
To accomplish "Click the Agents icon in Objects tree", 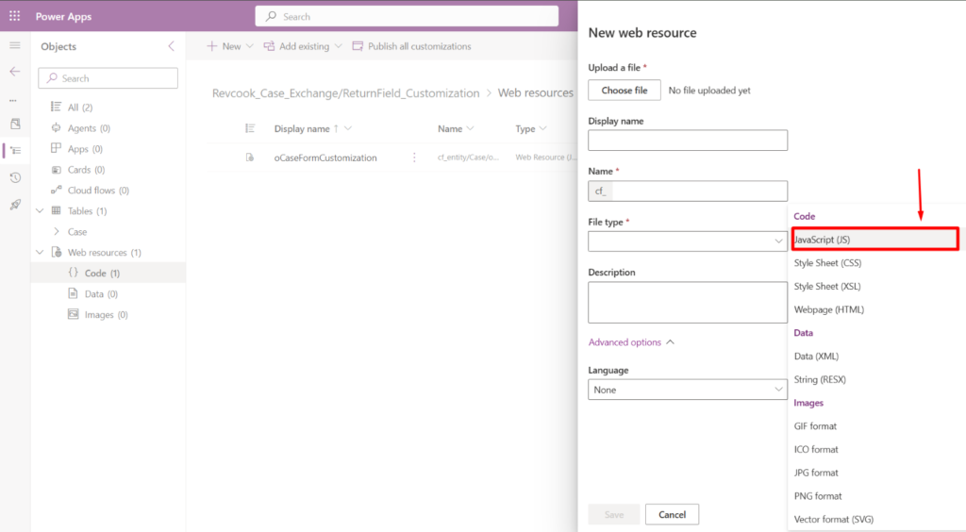I will 56,127.
